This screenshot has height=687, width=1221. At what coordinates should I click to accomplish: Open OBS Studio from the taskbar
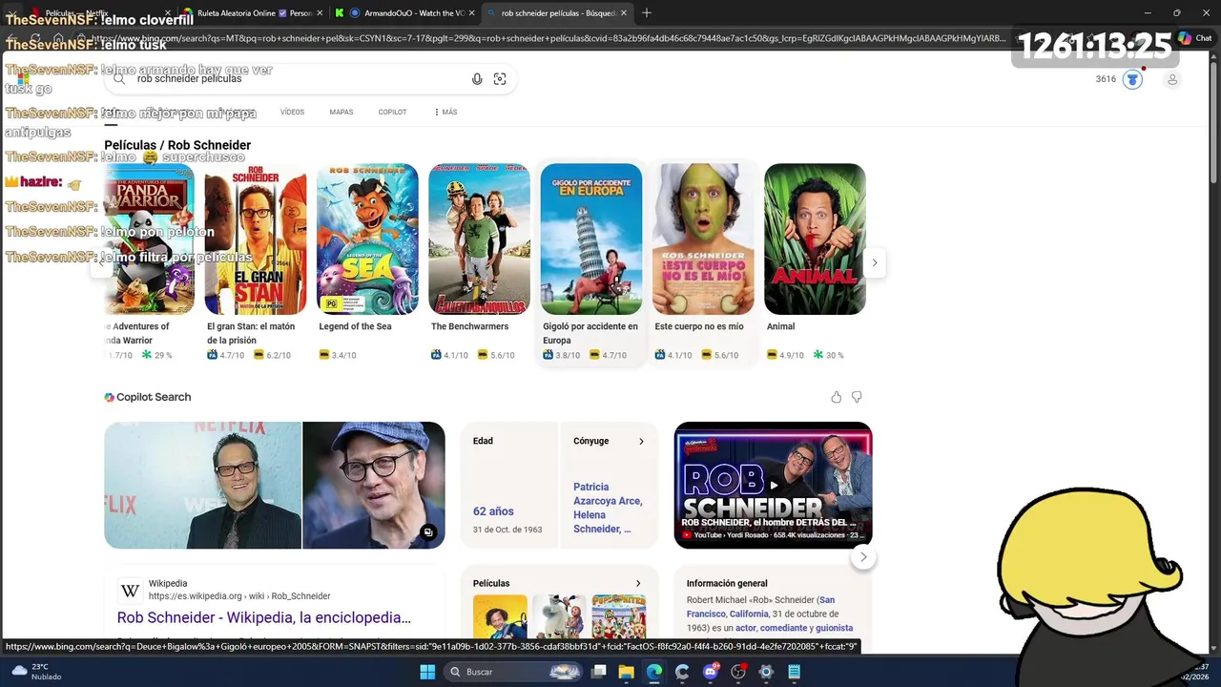pyautogui.click(x=737, y=672)
